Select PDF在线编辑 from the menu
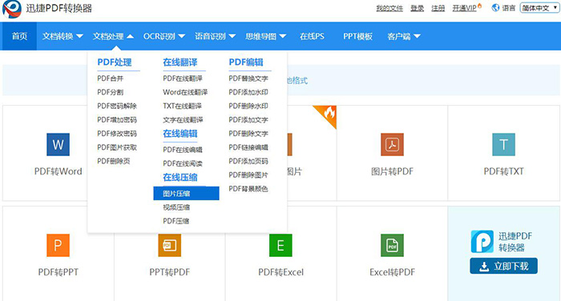Image resolution: width=561 pixels, height=301 pixels. (183, 150)
